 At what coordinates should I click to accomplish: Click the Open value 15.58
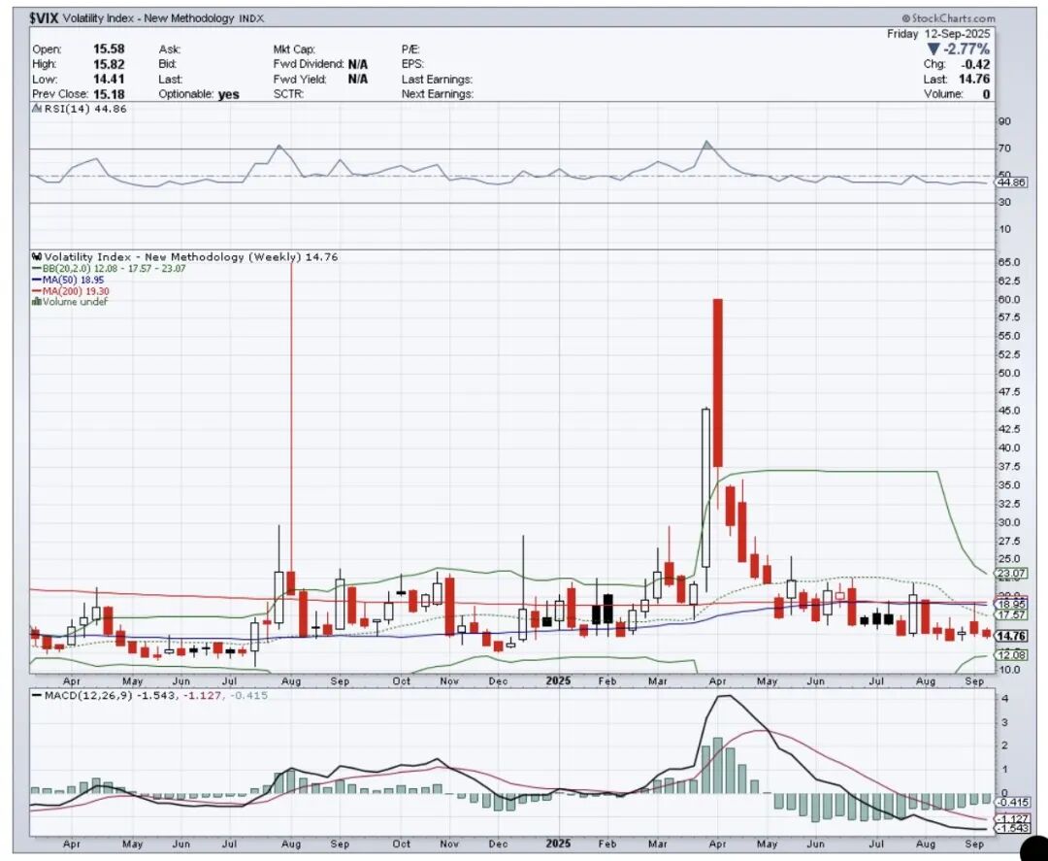point(109,50)
